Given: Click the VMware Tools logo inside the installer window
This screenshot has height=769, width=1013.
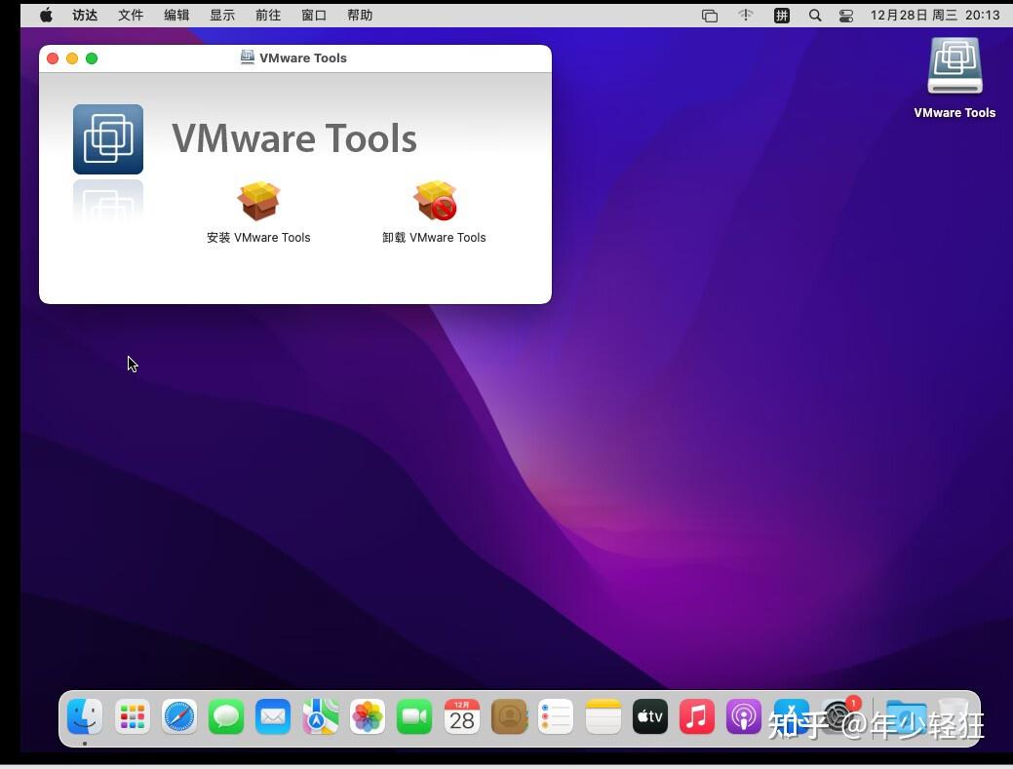Looking at the screenshot, I should point(107,138).
